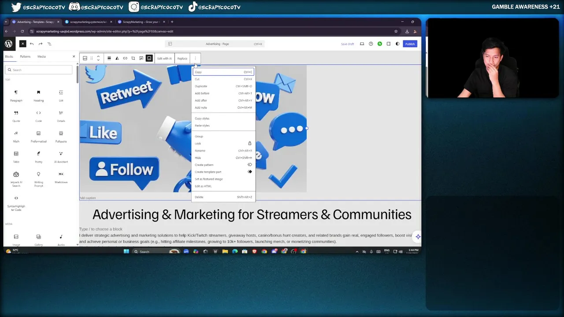564x317 pixels.
Task: Choose Edit as HTML entry
Action: point(223,186)
